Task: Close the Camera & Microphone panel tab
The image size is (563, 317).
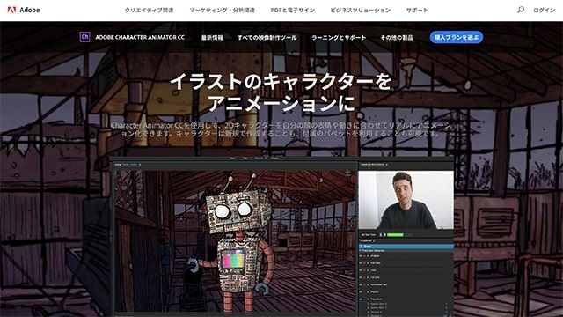Action: pos(387,165)
